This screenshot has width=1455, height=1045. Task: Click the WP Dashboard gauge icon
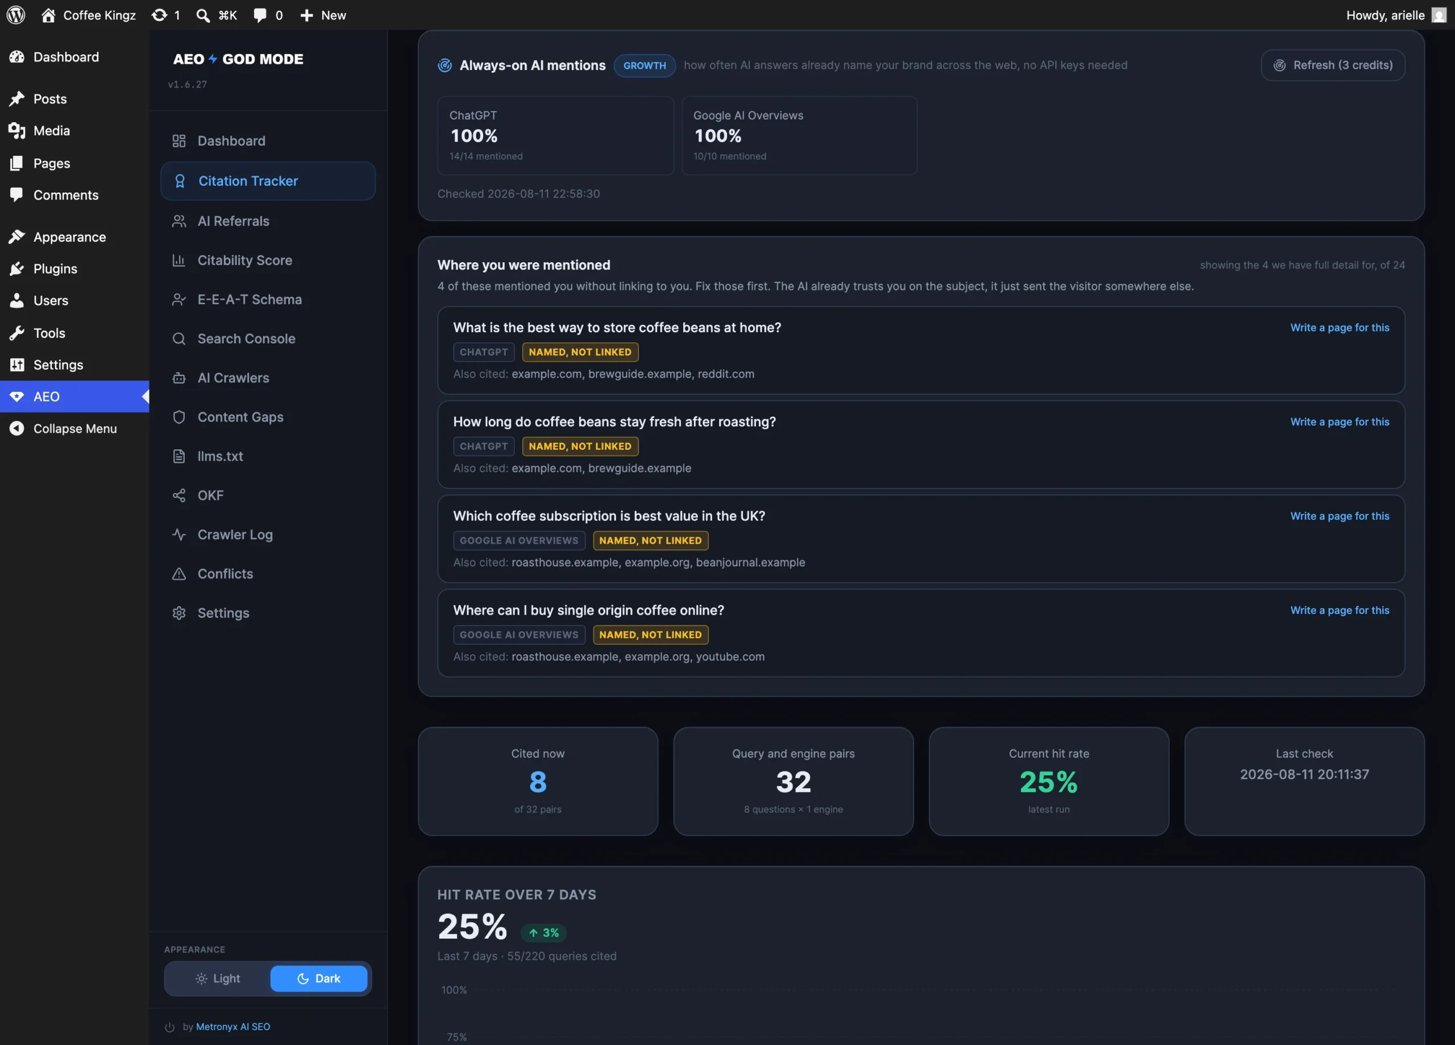coord(16,56)
